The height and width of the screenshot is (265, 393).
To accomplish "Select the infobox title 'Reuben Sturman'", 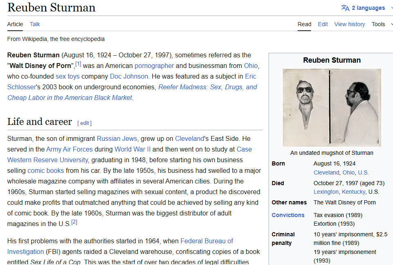I will pyautogui.click(x=332, y=61).
